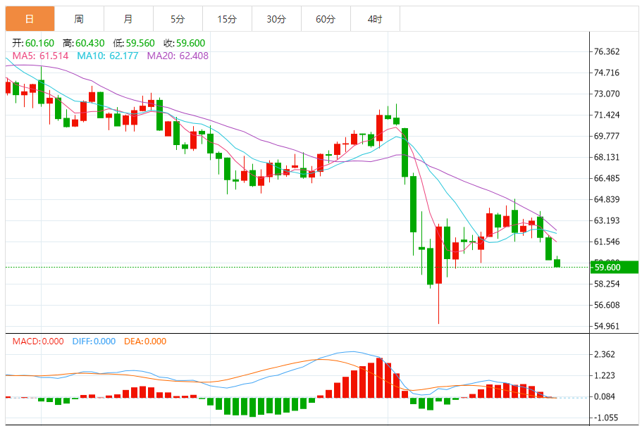Viewport: 642px width, 426px height.
Task: Click the high price 60.430 value
Action: (x=90, y=43)
